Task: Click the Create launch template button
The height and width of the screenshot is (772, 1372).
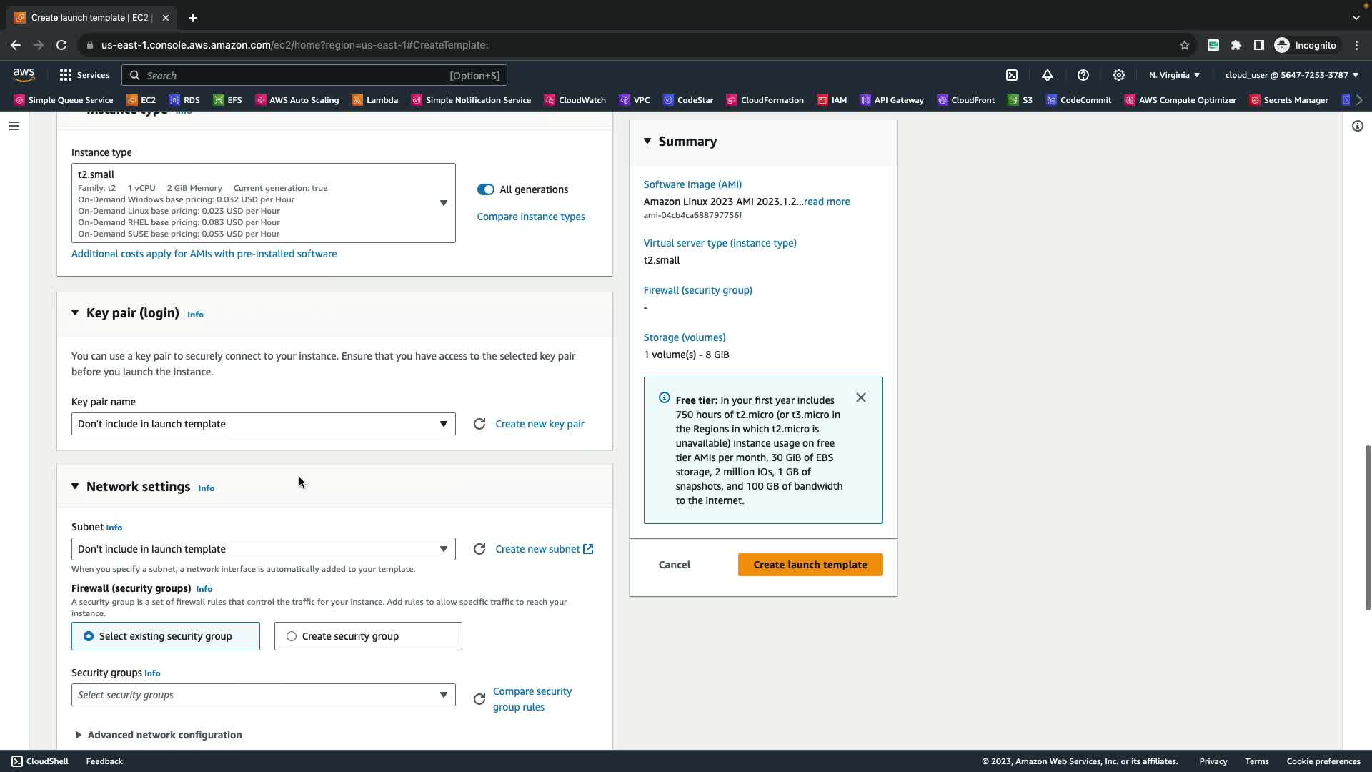Action: (x=810, y=565)
